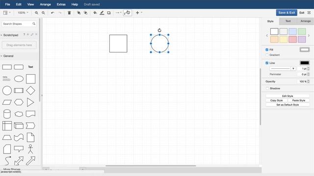Click the Copy Style button
Viewport: 314px width, 176px height.
[x=276, y=100]
